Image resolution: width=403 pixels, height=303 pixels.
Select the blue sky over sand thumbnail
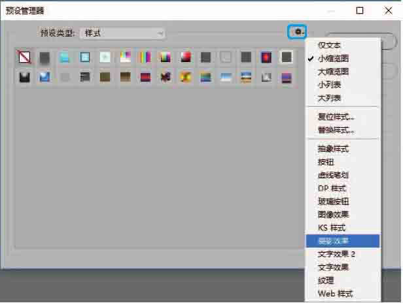(x=246, y=77)
